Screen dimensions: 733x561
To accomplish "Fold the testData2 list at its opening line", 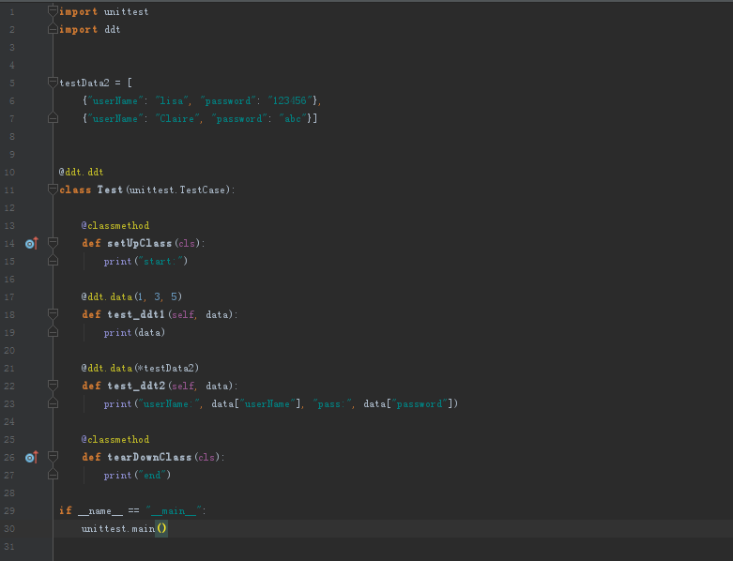I will point(53,83).
